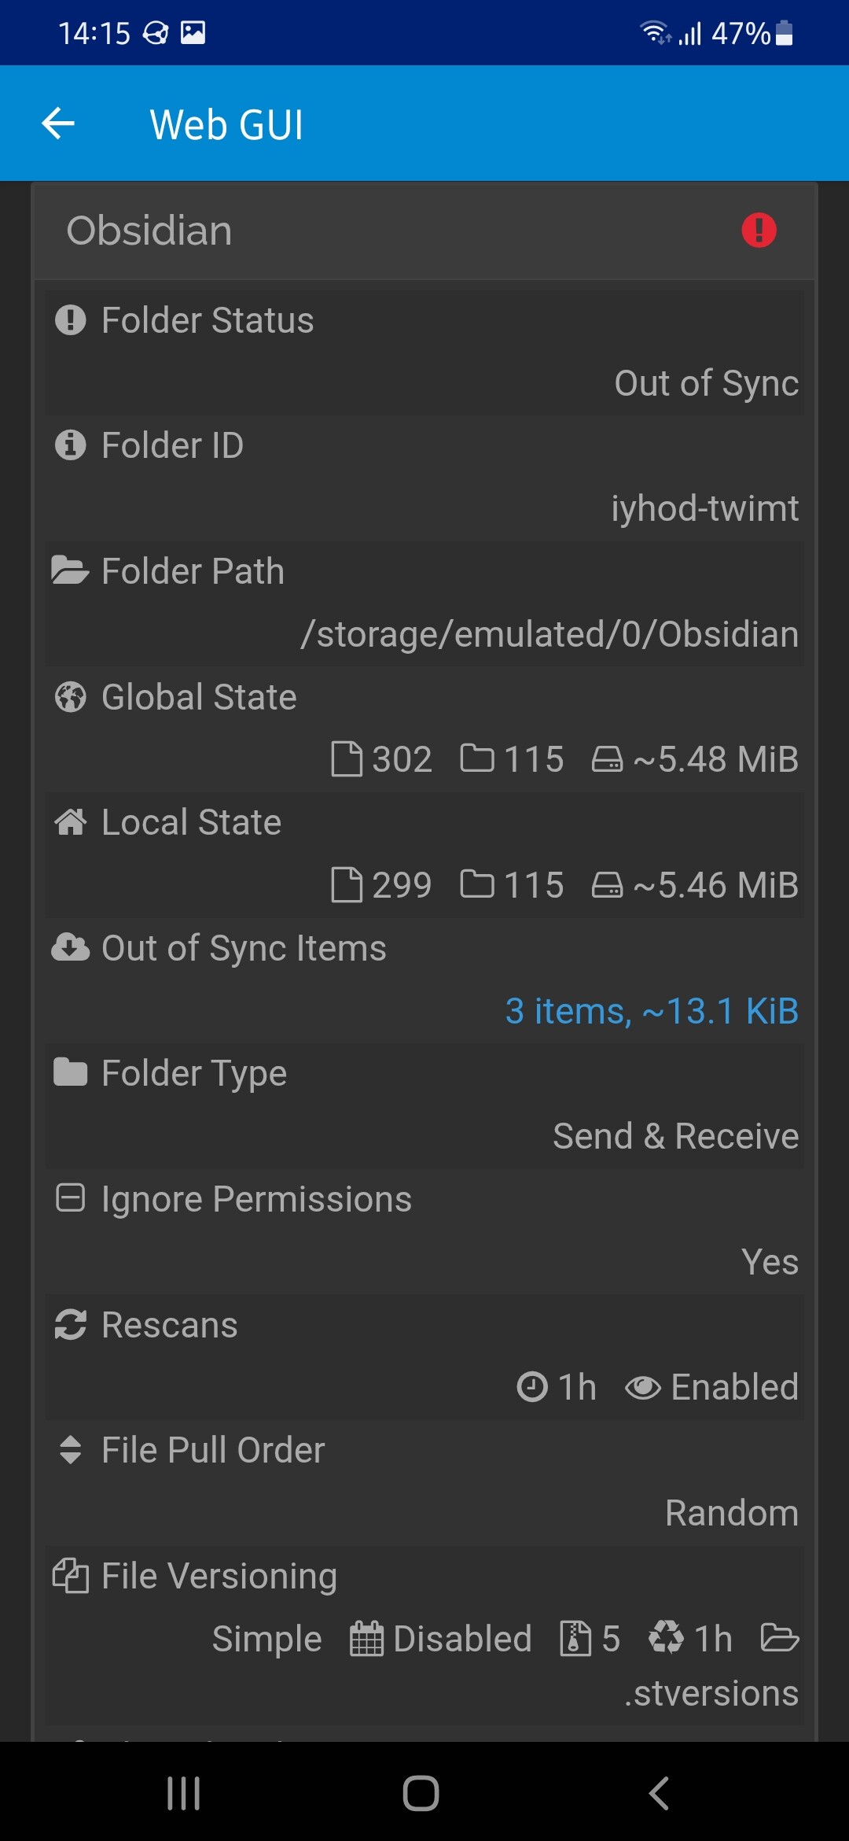
Task: Tap the Folder Path open-folder icon
Action: click(71, 571)
